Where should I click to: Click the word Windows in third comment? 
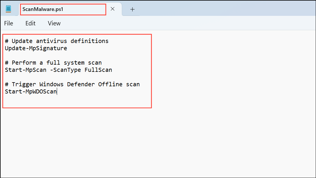click(52, 85)
